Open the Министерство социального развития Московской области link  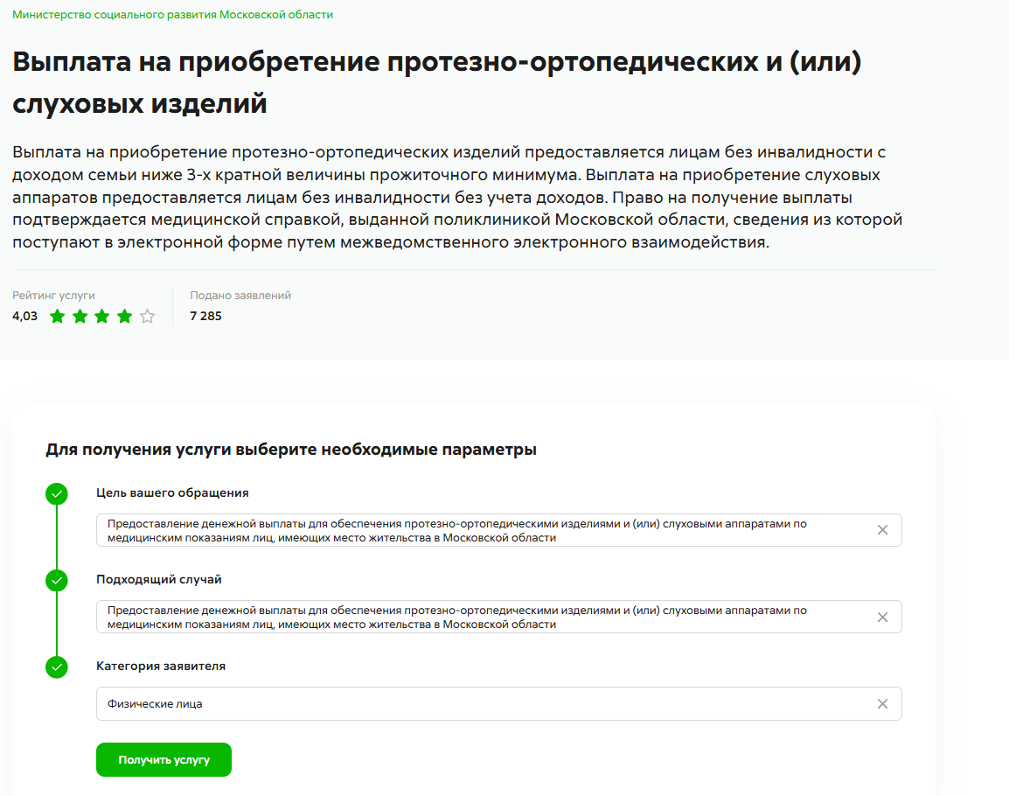point(172,15)
